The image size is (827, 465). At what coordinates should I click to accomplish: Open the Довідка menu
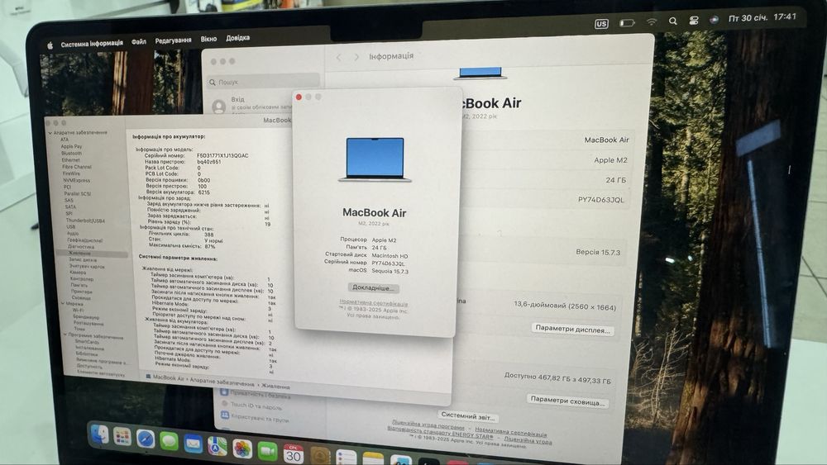click(238, 38)
